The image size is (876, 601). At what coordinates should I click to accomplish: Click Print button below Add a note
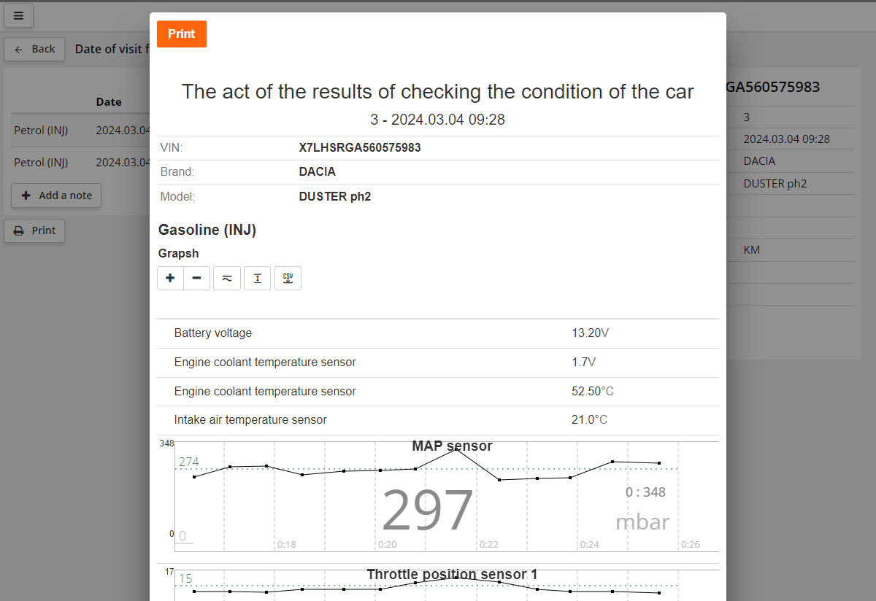(34, 230)
